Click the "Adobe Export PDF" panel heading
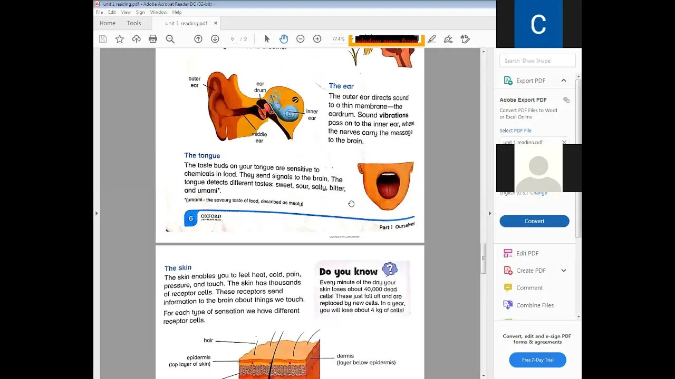This screenshot has width=675, height=379. [523, 100]
